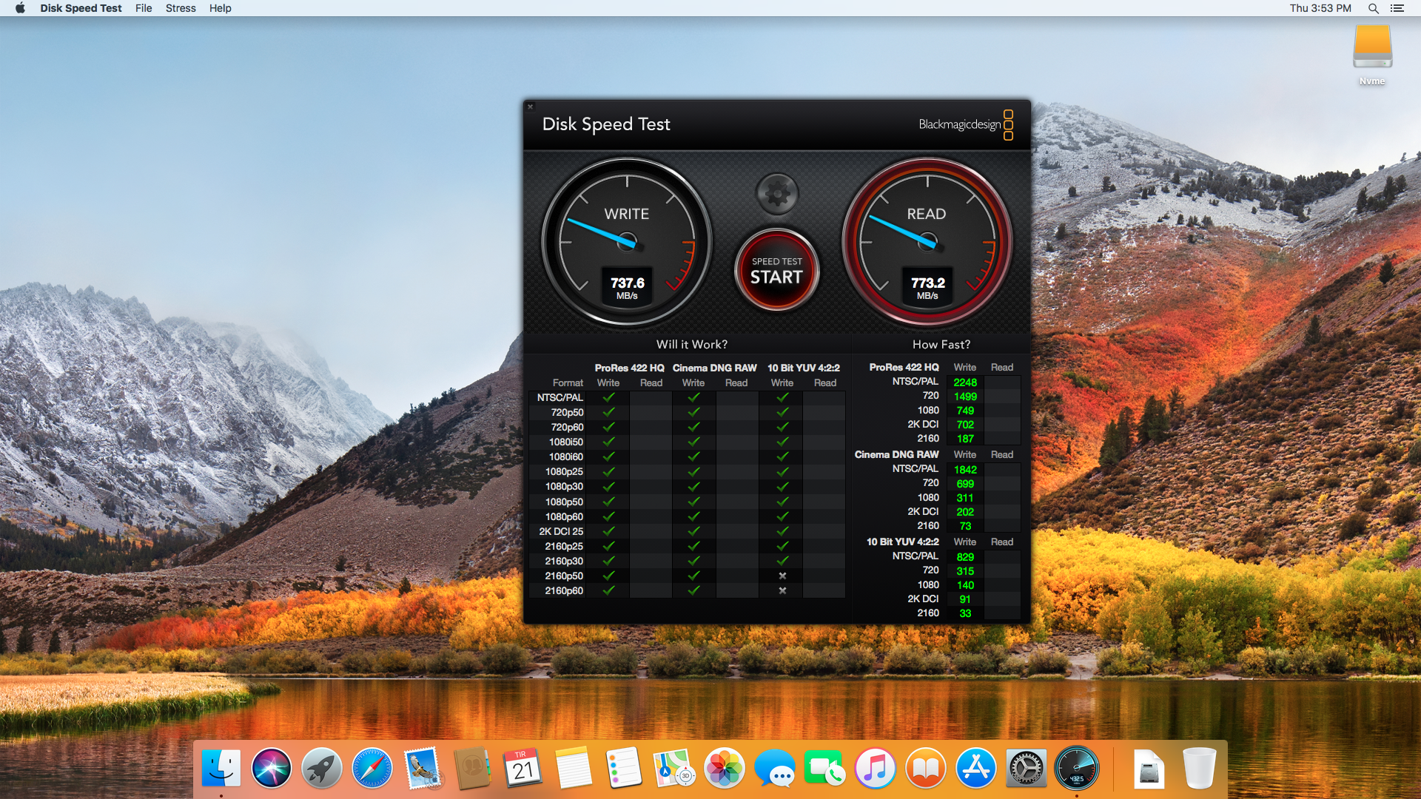Viewport: 1421px width, 799px height.
Task: Open the Trash in the Dock
Action: (x=1199, y=768)
